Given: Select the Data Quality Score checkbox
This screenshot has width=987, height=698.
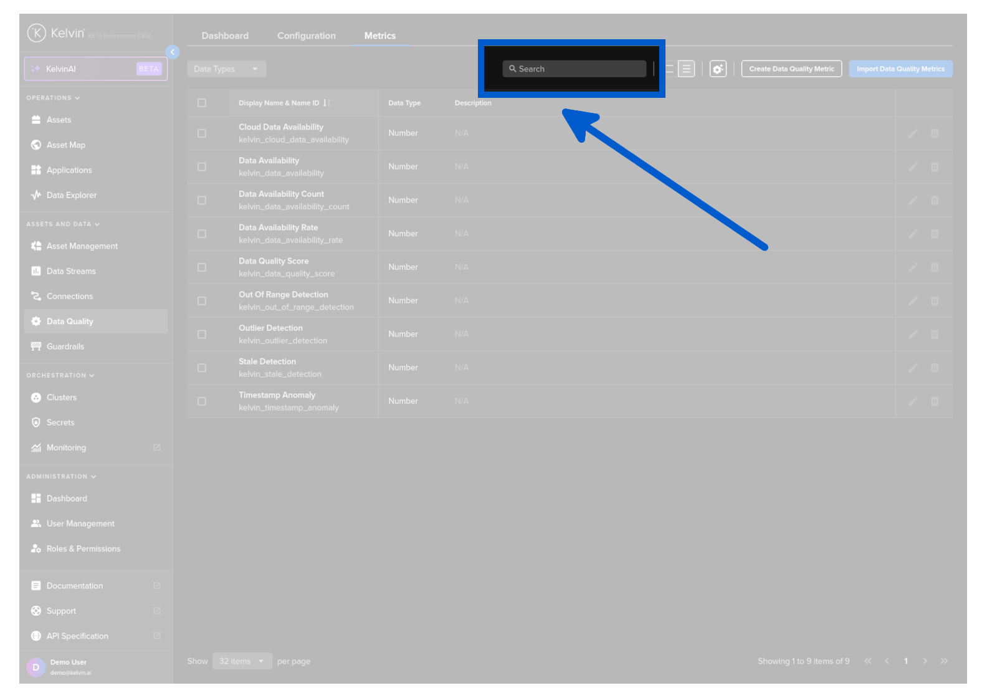Looking at the screenshot, I should pyautogui.click(x=202, y=267).
